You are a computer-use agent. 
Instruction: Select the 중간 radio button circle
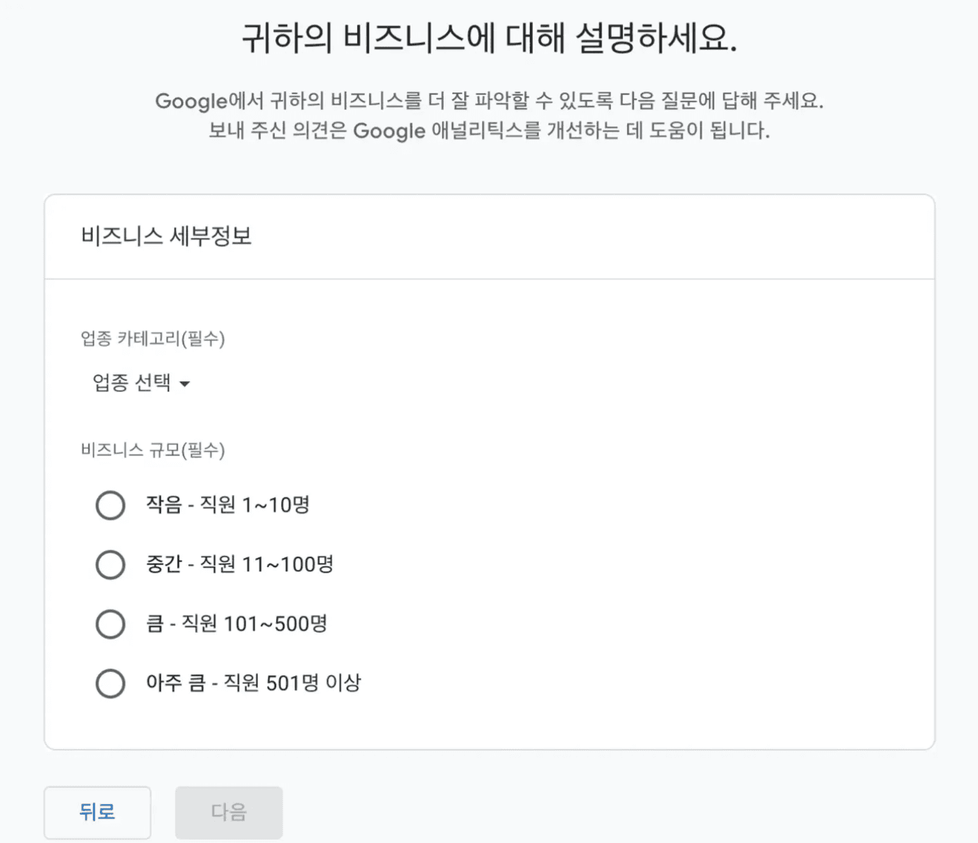point(110,564)
